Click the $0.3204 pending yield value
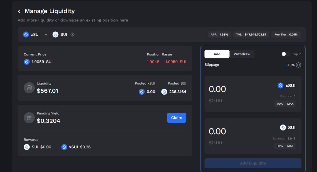 (49, 121)
